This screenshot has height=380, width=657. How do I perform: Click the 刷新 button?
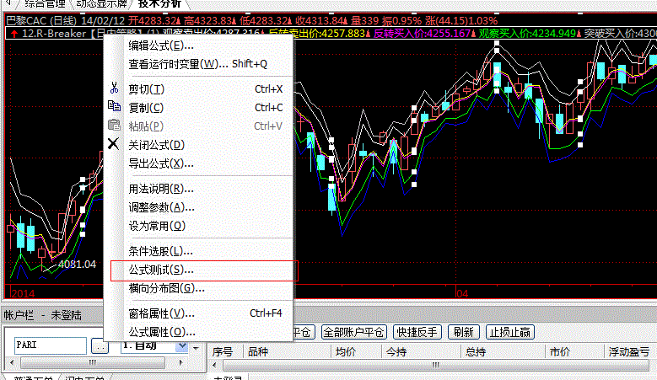pyautogui.click(x=463, y=332)
